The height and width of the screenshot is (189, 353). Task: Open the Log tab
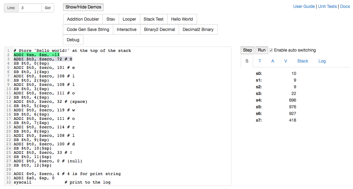pos(322,61)
